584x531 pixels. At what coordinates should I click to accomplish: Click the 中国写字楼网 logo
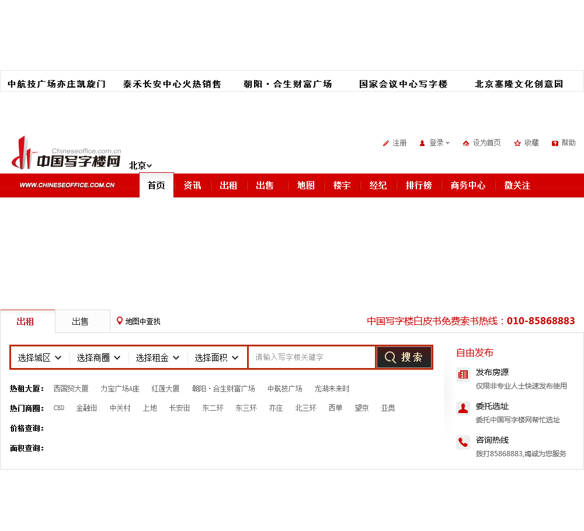click(x=67, y=153)
